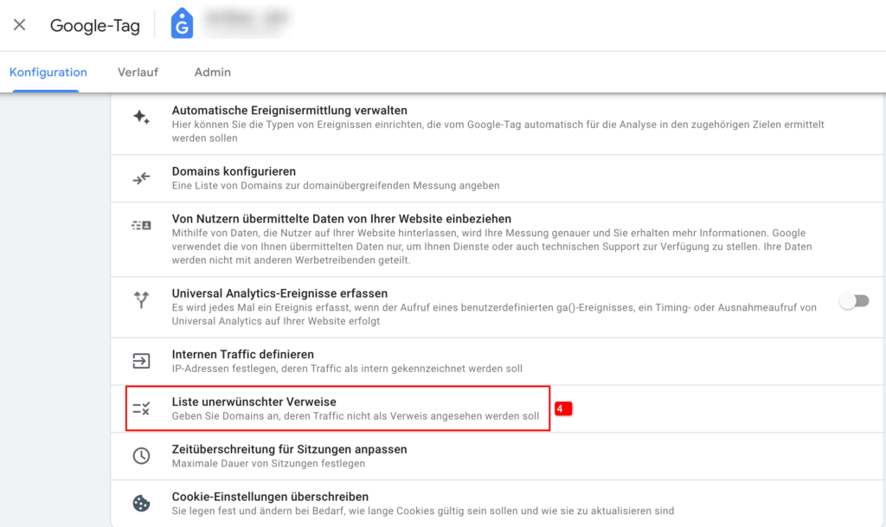
Task: Click the user-provided data list icon
Action: click(x=141, y=225)
